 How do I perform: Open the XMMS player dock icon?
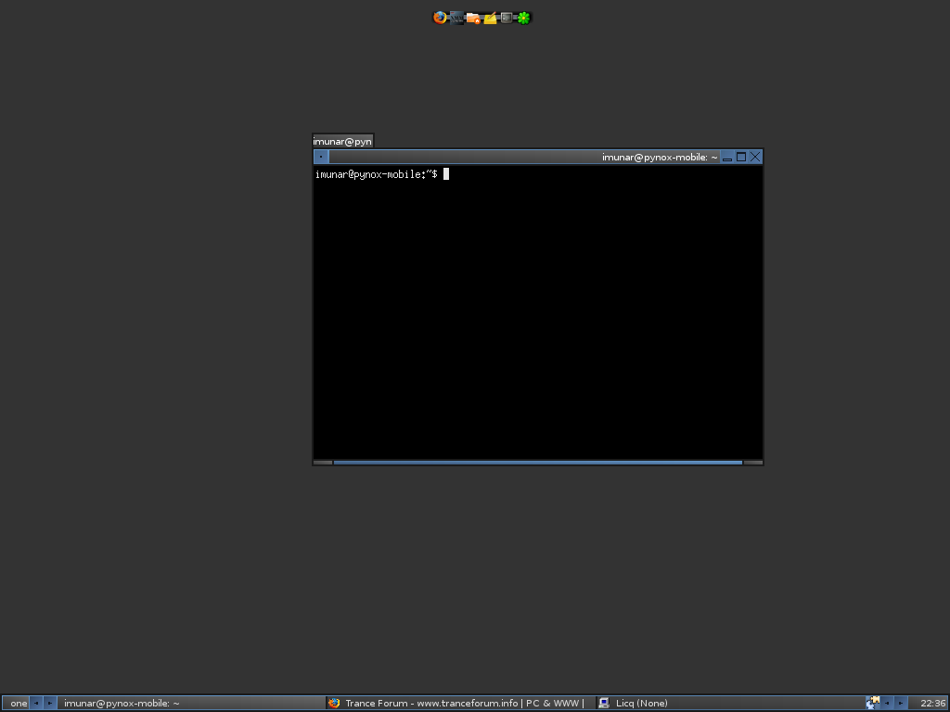click(456, 18)
